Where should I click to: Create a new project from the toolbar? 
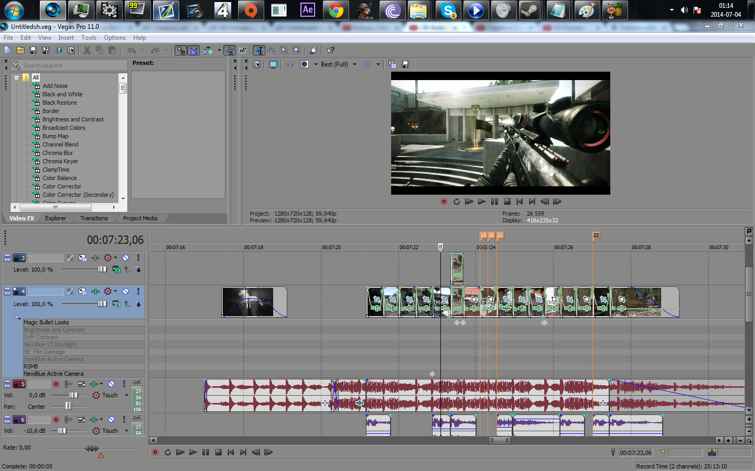click(7, 50)
